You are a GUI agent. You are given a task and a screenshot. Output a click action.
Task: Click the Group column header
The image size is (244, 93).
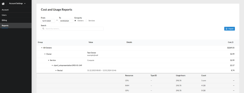tap(40, 42)
